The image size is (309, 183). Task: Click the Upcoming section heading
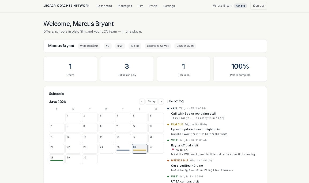(175, 101)
